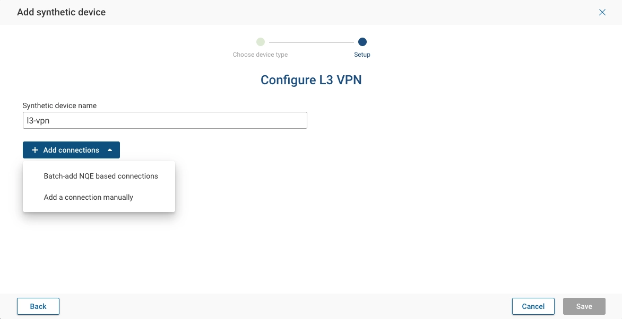Click the collapse chevron on Add connections
The width and height of the screenshot is (622, 319).
point(109,150)
